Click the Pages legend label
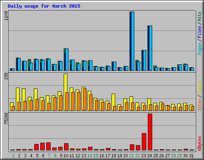The height and width of the screenshot is (160, 204). coord(199,49)
